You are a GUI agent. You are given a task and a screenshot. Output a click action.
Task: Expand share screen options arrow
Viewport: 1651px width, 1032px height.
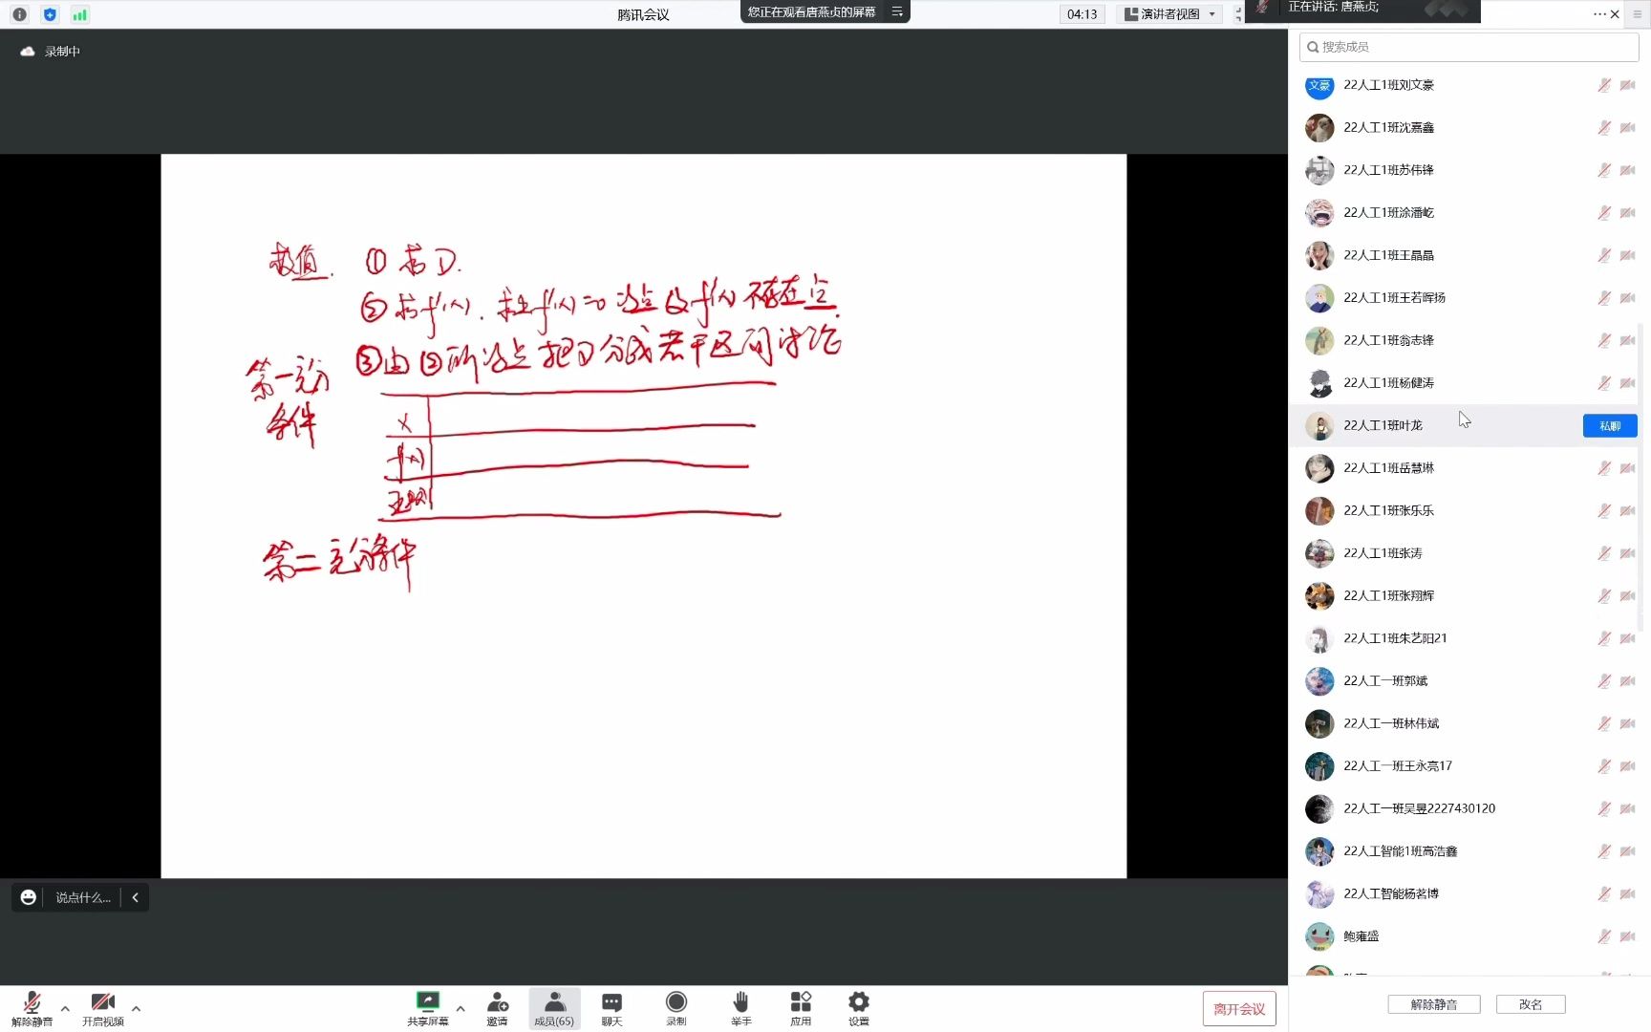click(x=461, y=1008)
